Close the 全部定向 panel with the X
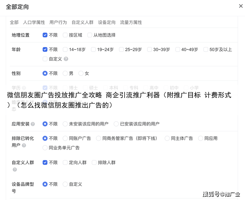The height and width of the screenshot is (200, 245). coord(241,6)
